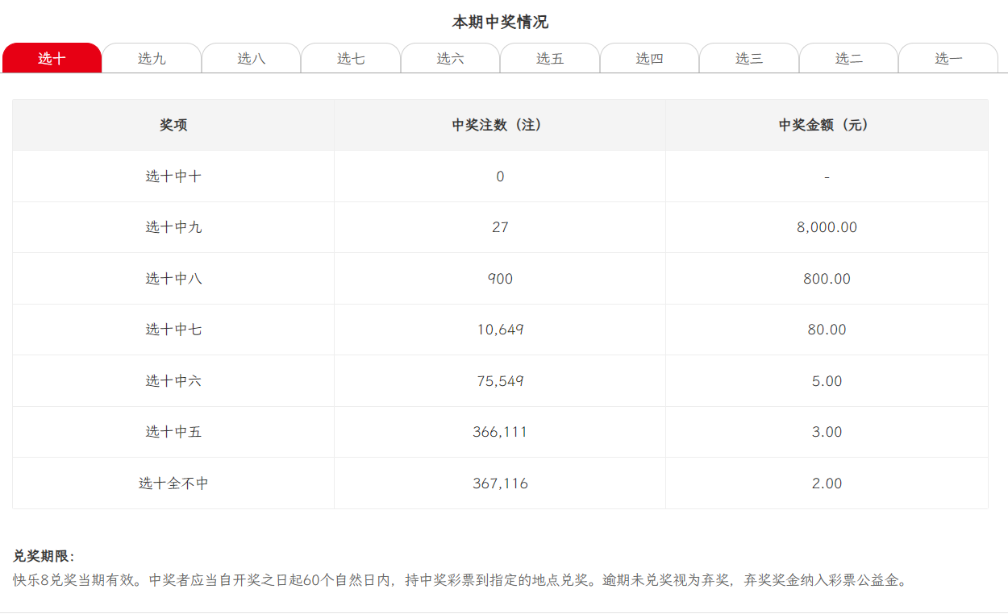Click the 本期中奖情况 heading
This screenshot has width=1008, height=614.
pos(500,22)
